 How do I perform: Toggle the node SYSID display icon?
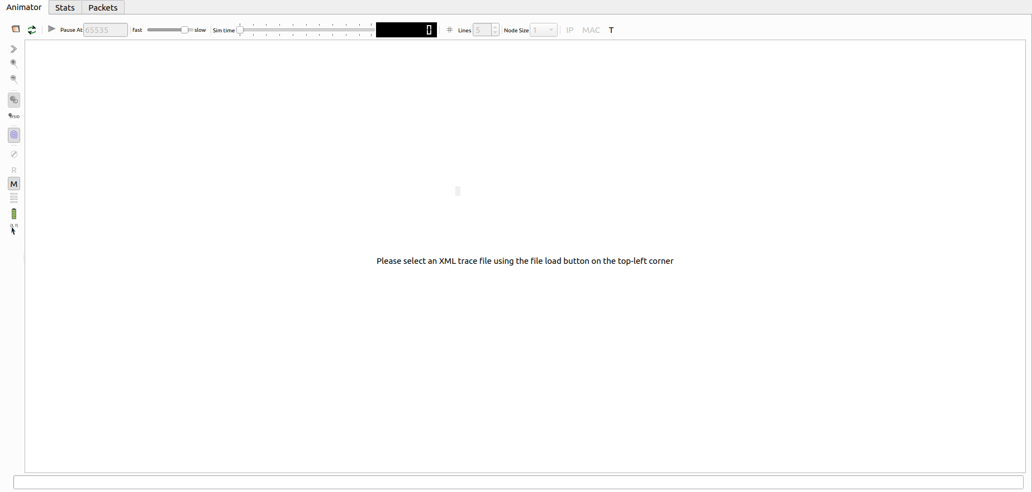coord(14,116)
